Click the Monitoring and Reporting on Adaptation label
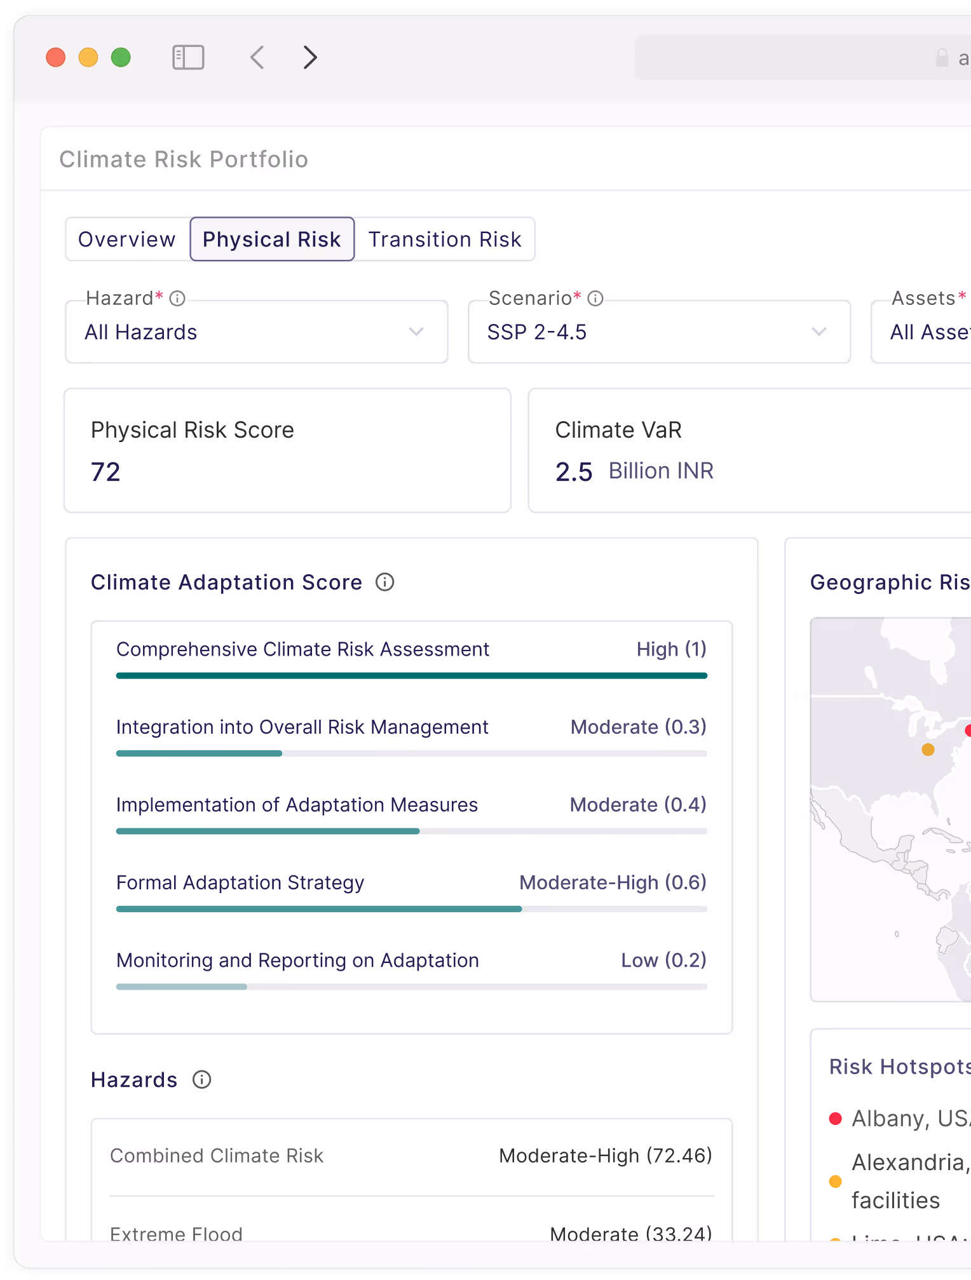The image size is (971, 1280). (297, 960)
